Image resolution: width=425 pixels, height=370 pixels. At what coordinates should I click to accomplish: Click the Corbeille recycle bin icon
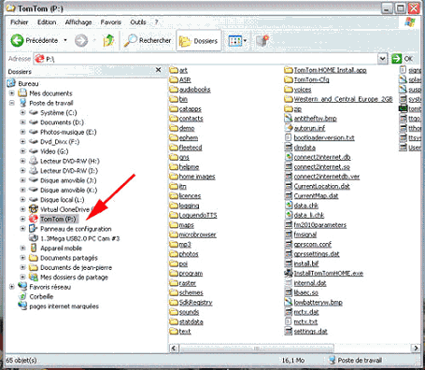click(x=22, y=296)
